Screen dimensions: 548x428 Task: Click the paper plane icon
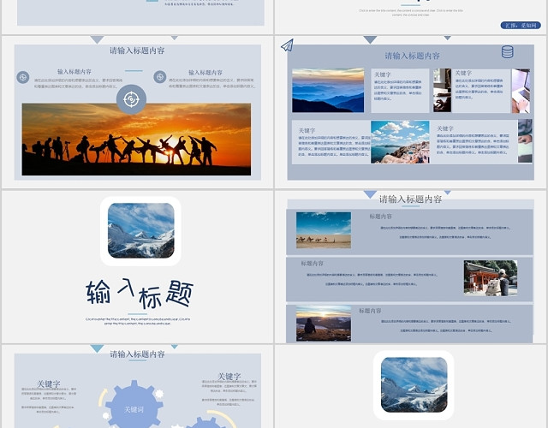[x=288, y=45]
